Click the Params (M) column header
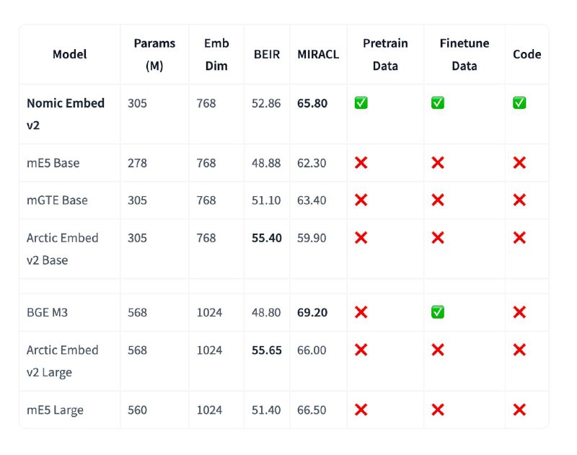Screen dimensions: 577x455 [154, 54]
